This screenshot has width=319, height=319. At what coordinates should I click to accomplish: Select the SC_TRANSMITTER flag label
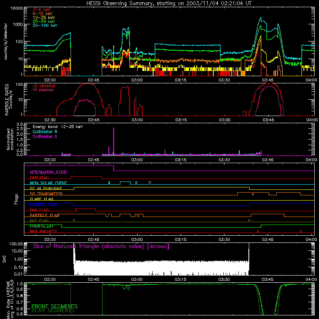[46, 194]
